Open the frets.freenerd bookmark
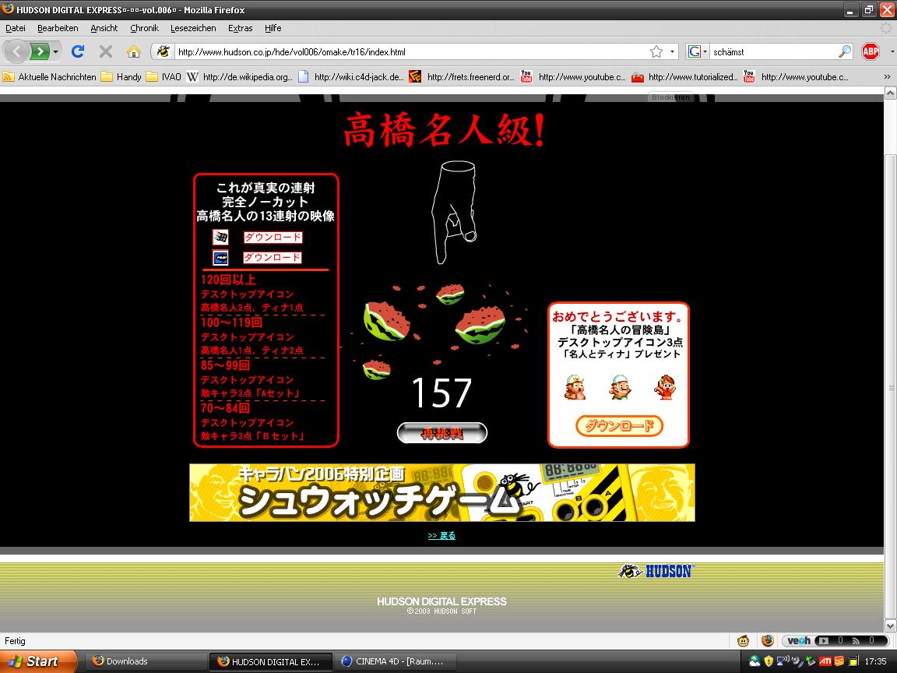Screen dimensions: 897x673 click(x=463, y=76)
